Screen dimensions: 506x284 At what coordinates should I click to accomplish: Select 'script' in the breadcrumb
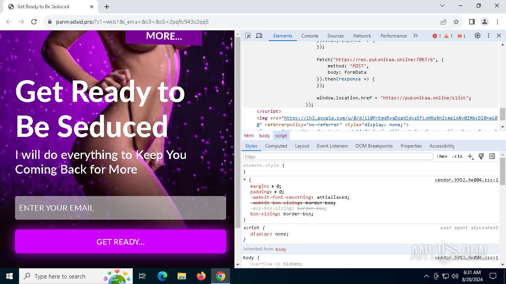tap(281, 135)
